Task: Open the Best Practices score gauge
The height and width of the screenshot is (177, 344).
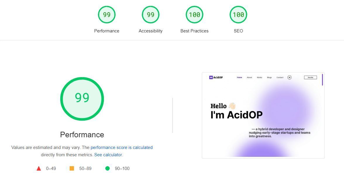Action: [195, 15]
